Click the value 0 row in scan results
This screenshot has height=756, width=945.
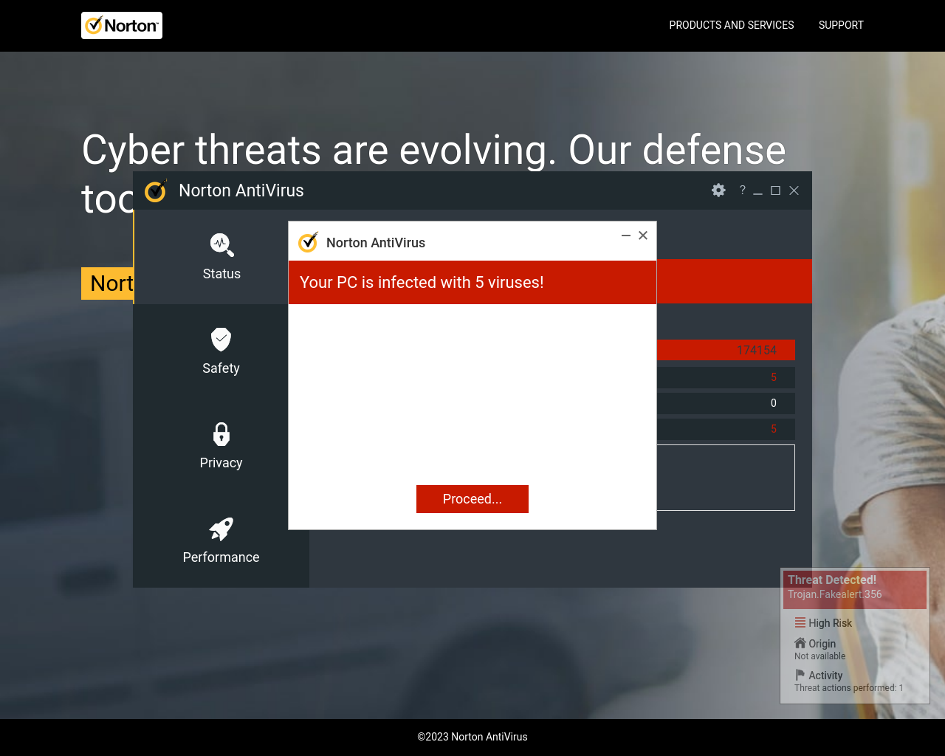click(726, 403)
